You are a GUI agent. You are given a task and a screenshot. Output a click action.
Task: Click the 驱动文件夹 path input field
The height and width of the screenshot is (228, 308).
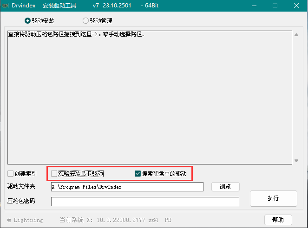pyautogui.click(x=127, y=187)
